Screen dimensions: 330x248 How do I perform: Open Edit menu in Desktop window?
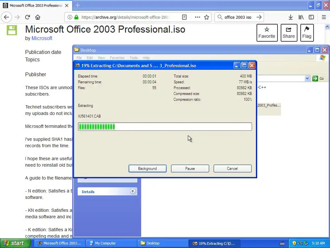coord(90,58)
